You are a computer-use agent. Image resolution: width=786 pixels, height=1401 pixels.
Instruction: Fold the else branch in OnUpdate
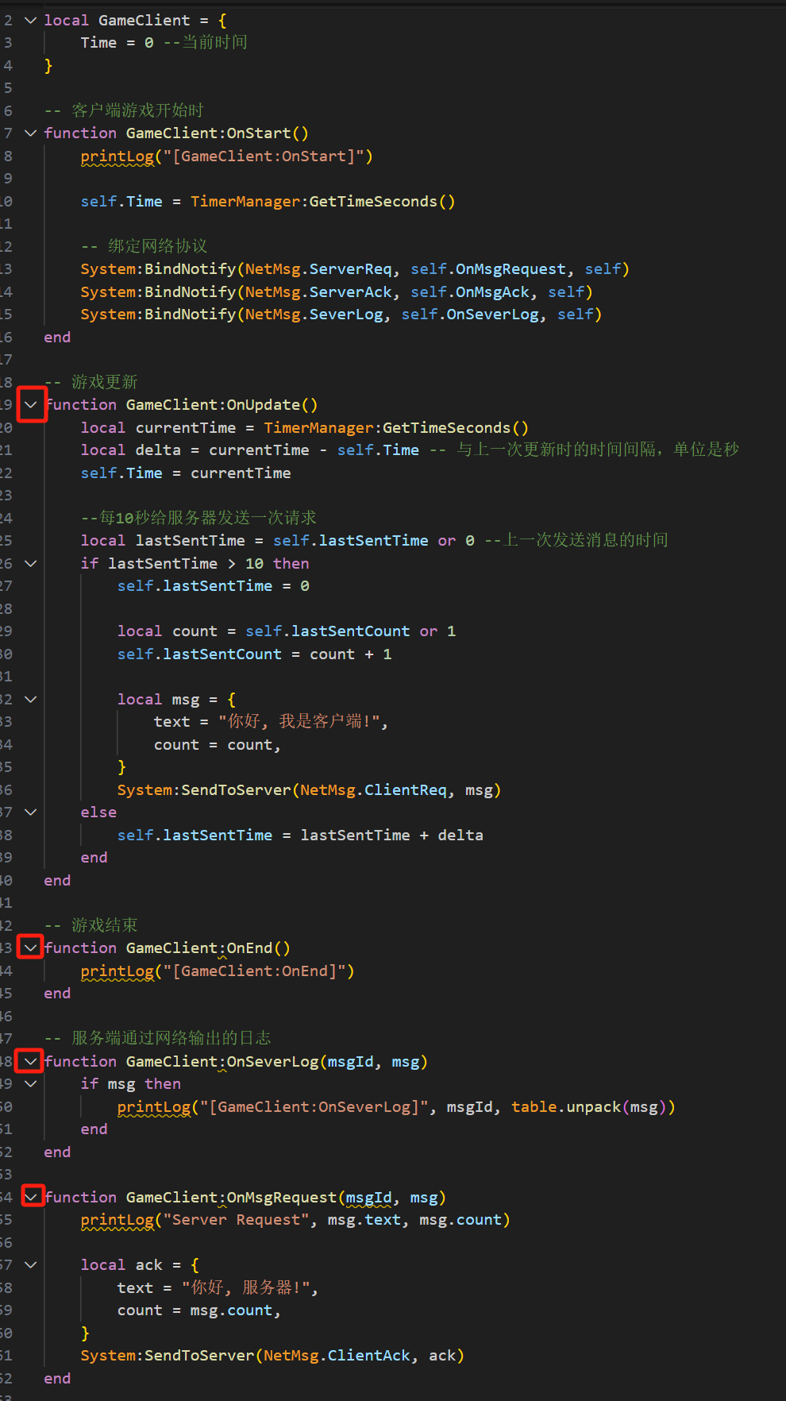[x=31, y=812]
